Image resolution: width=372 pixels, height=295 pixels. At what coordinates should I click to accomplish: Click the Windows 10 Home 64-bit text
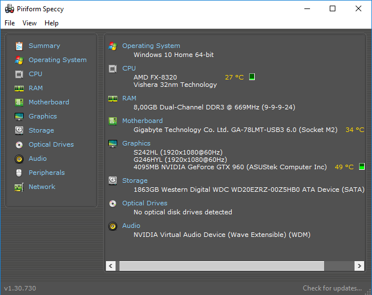(174, 55)
